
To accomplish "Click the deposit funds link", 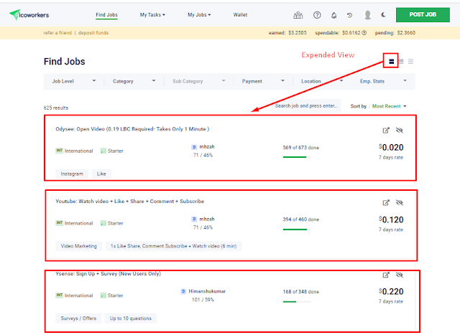I will click(x=93, y=33).
